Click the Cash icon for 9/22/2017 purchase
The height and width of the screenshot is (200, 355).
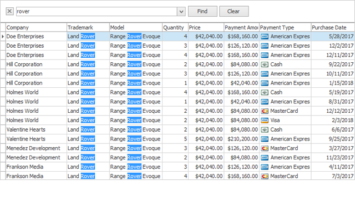[x=265, y=64]
